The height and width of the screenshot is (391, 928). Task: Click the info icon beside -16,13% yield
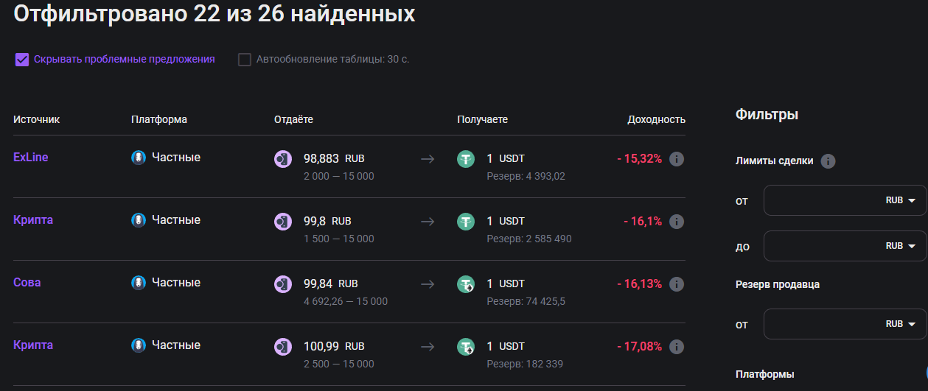coord(677,284)
